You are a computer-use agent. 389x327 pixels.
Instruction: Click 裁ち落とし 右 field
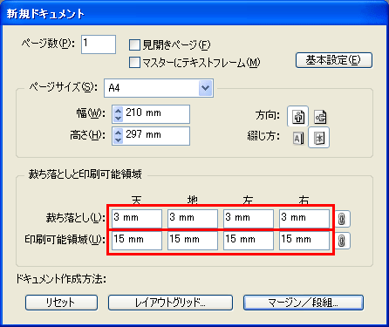[x=304, y=219]
